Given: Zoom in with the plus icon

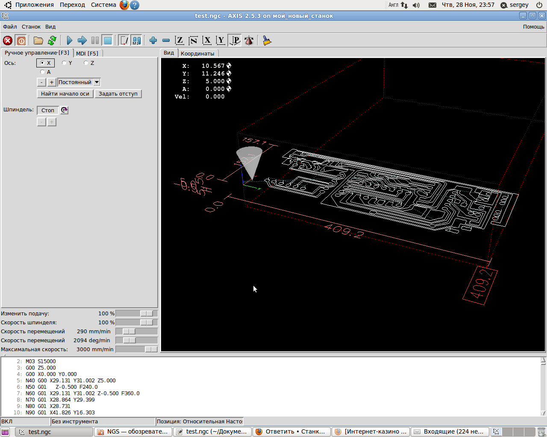Looking at the screenshot, I should point(153,41).
